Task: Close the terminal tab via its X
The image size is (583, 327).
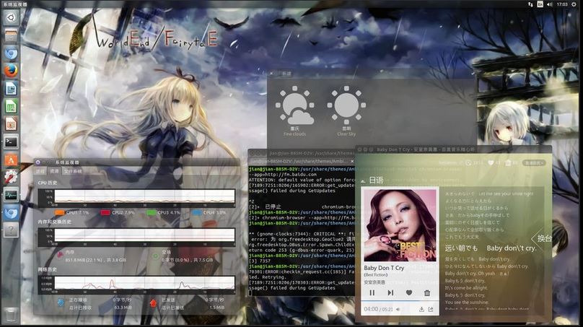Action: point(352,161)
